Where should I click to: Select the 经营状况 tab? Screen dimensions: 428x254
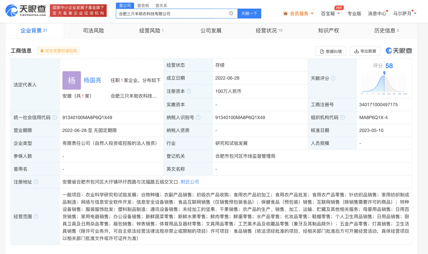[269, 31]
